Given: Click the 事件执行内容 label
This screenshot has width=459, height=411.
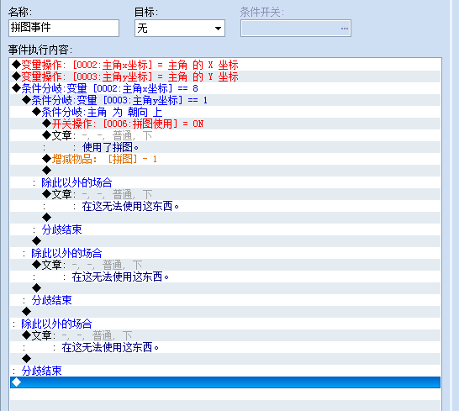Looking at the screenshot, I should click(40, 50).
